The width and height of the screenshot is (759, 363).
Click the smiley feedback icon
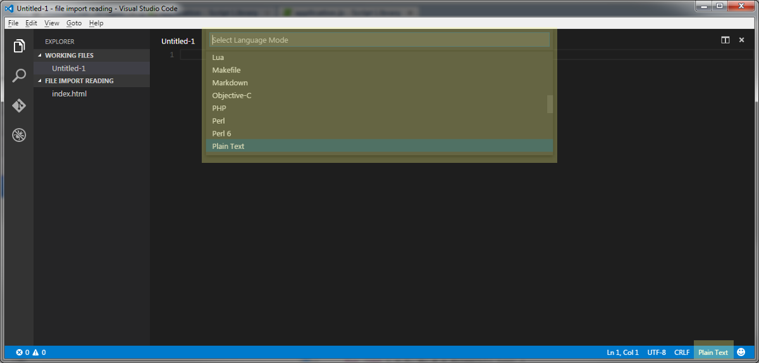tap(741, 352)
